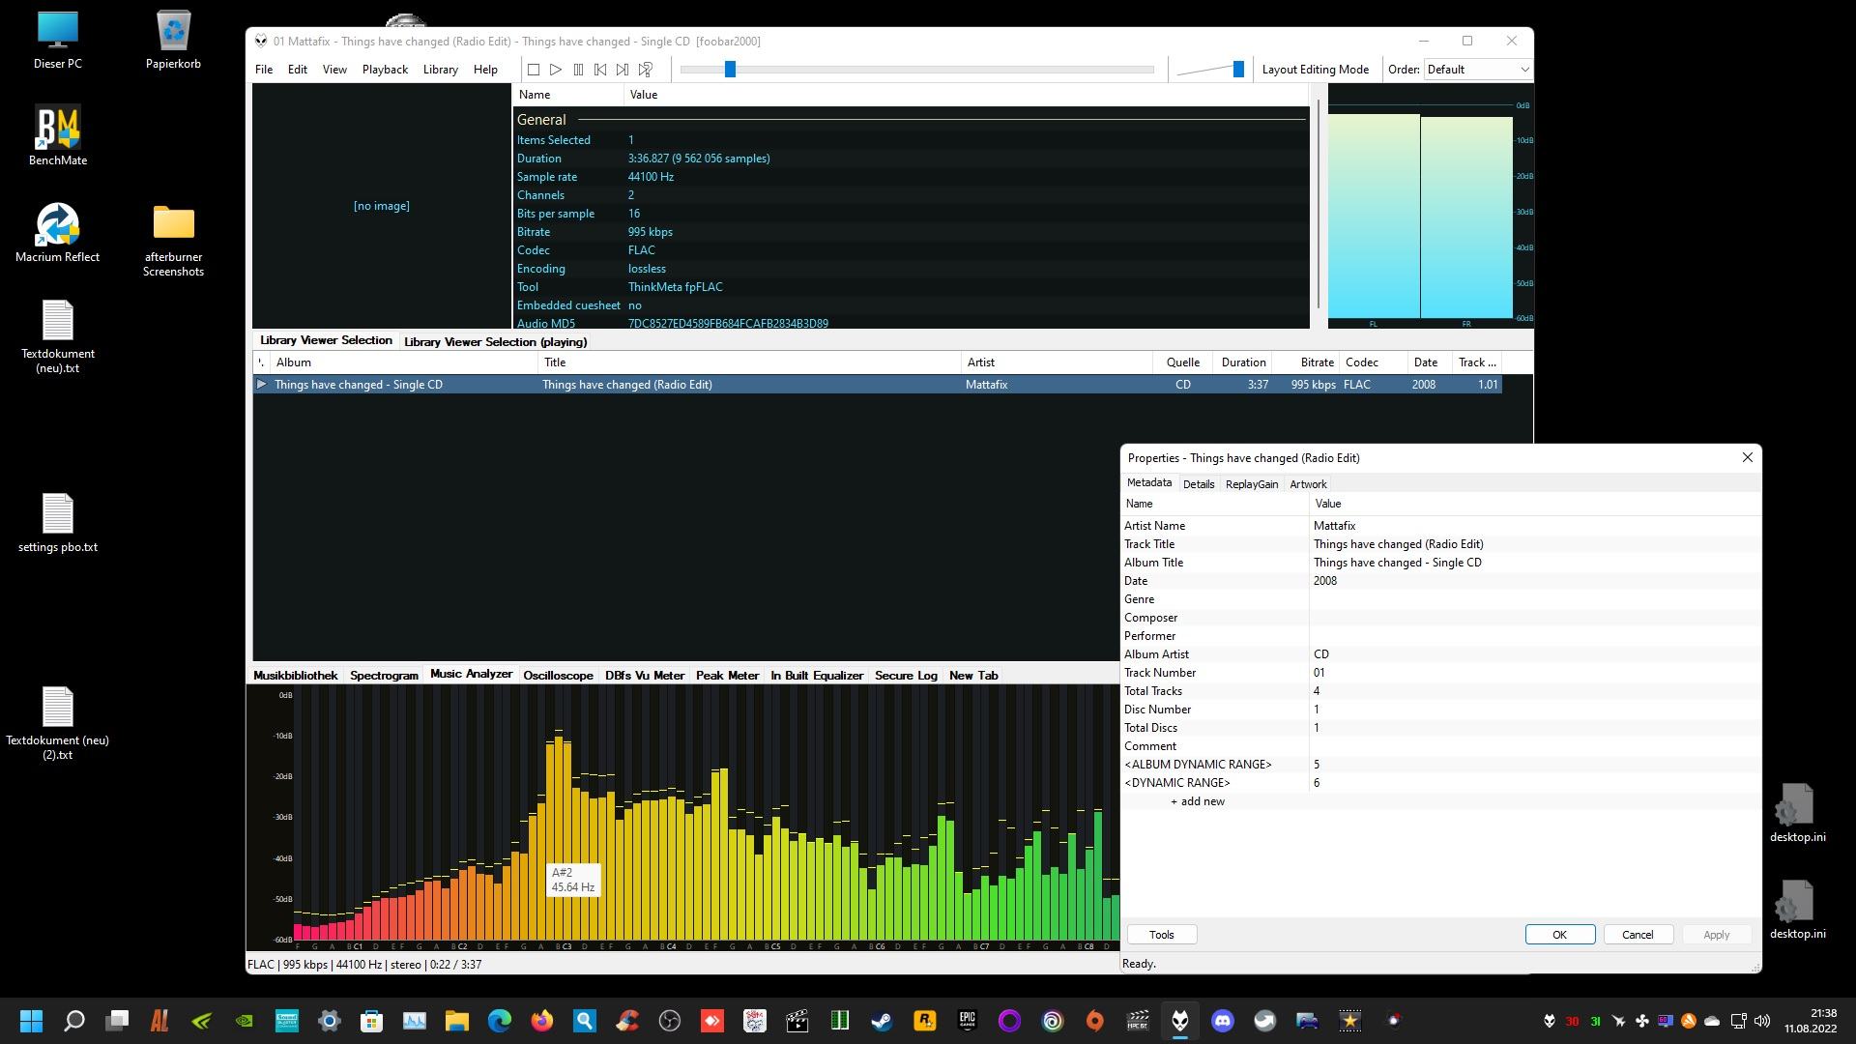Sort playlist by Artist column header

coord(1058,362)
